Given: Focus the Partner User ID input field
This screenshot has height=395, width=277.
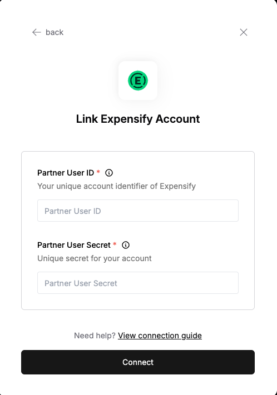Looking at the screenshot, I should click(138, 211).
